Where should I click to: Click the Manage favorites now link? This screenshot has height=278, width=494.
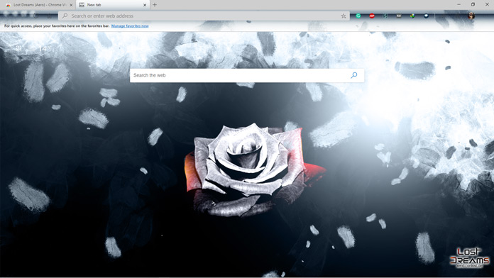pyautogui.click(x=130, y=26)
